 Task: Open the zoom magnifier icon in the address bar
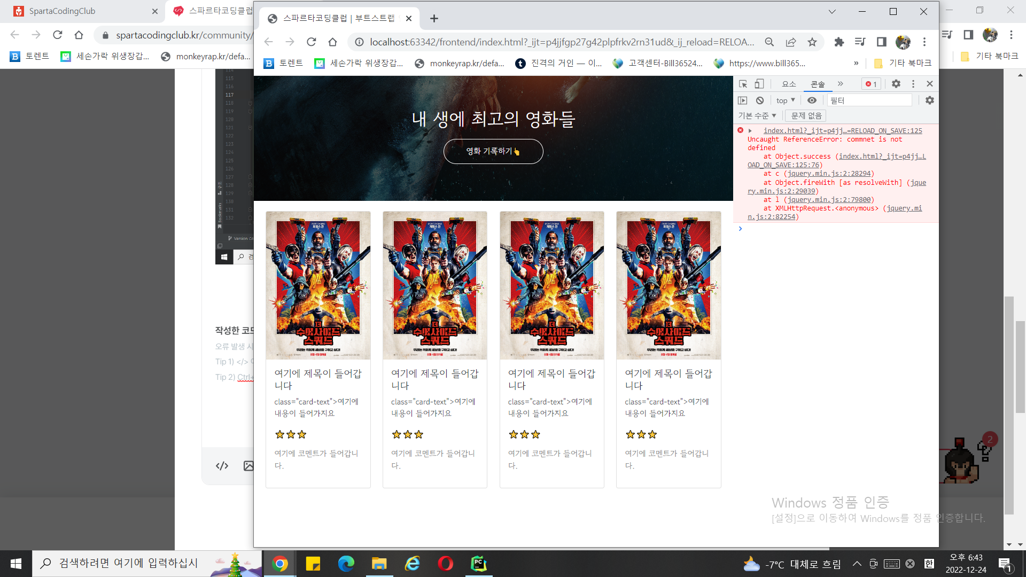click(x=769, y=42)
